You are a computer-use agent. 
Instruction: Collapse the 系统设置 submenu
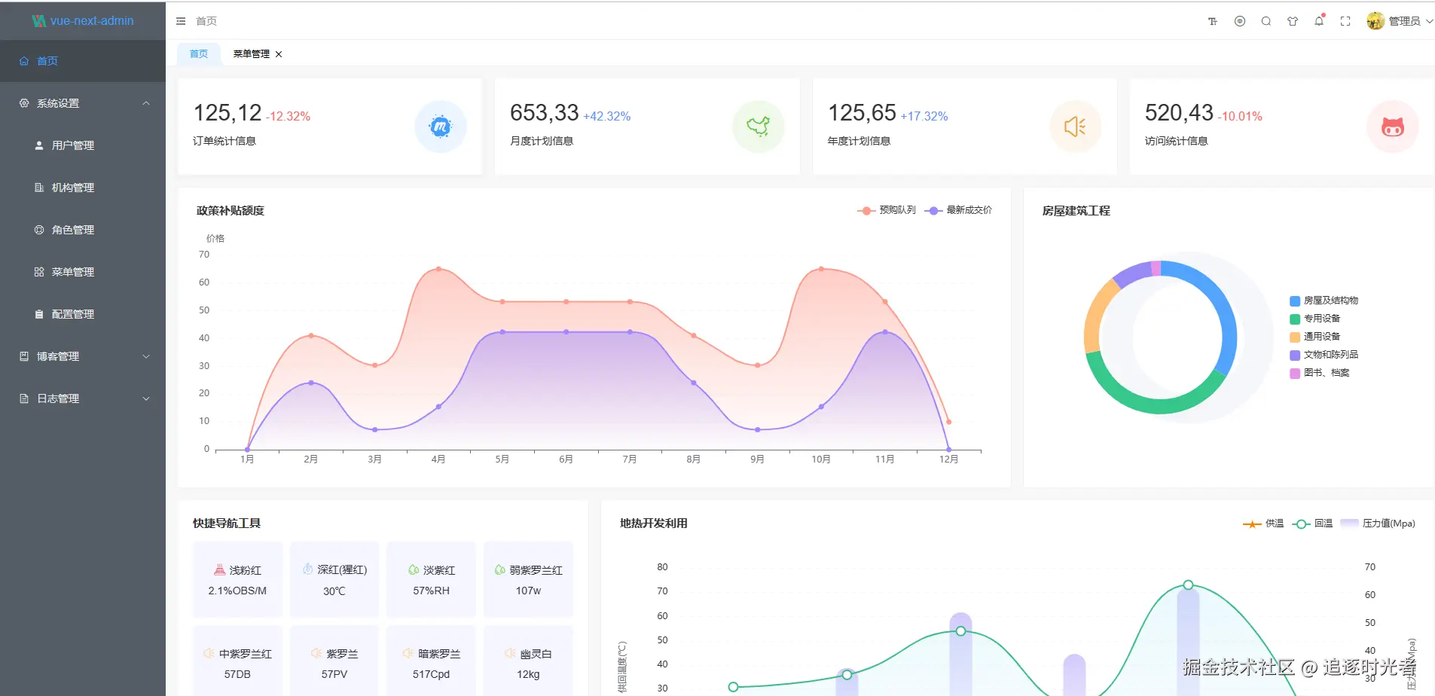[x=83, y=103]
